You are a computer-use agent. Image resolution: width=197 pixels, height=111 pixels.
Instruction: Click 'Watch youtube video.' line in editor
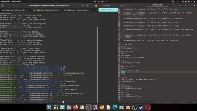tap(130, 48)
